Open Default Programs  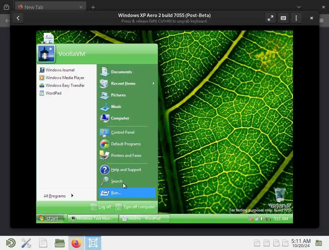coord(127,144)
